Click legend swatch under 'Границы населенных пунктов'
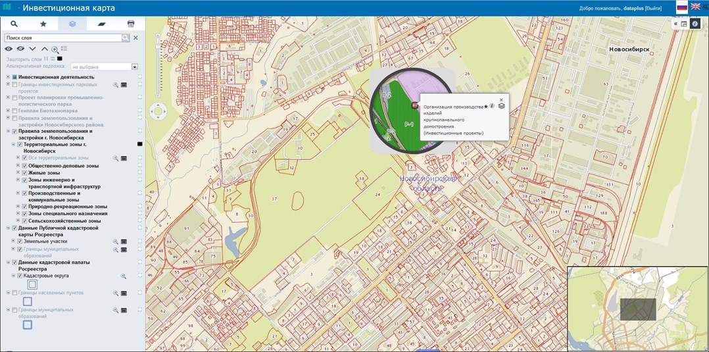The height and width of the screenshot is (352, 709). pos(27,301)
